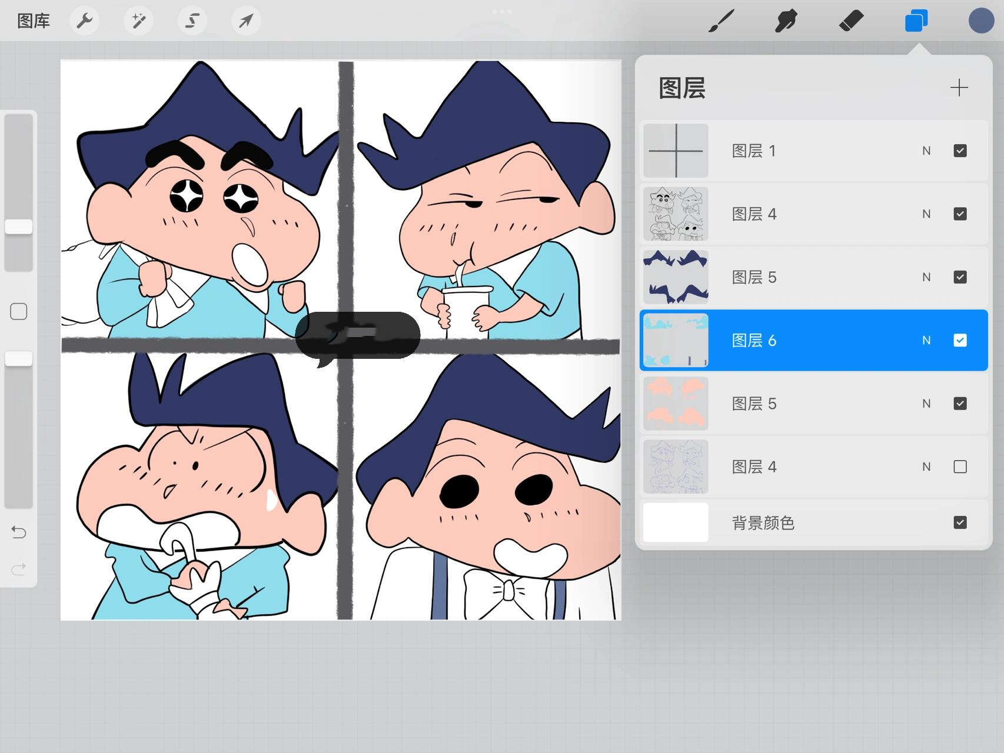
Task: Toggle 背景颜色 visibility checkbox
Action: click(x=960, y=522)
